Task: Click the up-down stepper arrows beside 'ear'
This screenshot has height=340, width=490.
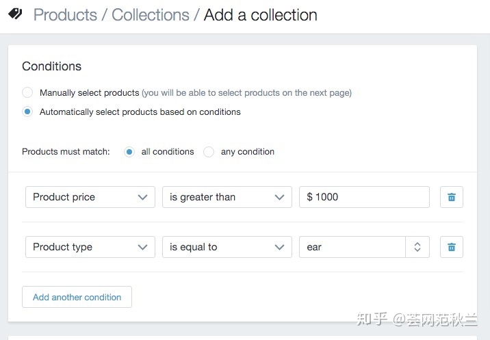Action: tap(417, 247)
